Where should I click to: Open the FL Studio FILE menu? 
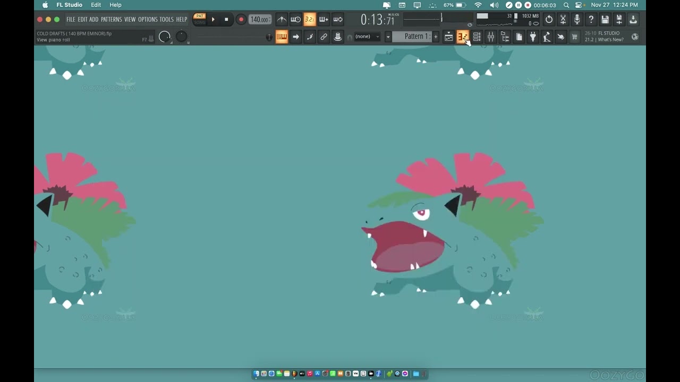pos(71,20)
